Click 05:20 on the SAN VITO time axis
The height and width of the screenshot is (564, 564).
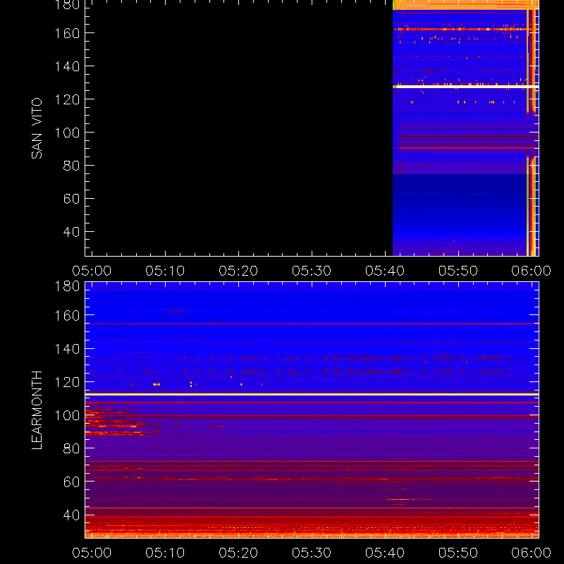(x=238, y=271)
